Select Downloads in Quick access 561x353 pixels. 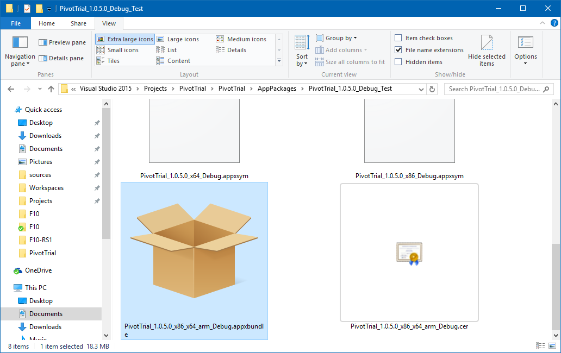pos(45,135)
